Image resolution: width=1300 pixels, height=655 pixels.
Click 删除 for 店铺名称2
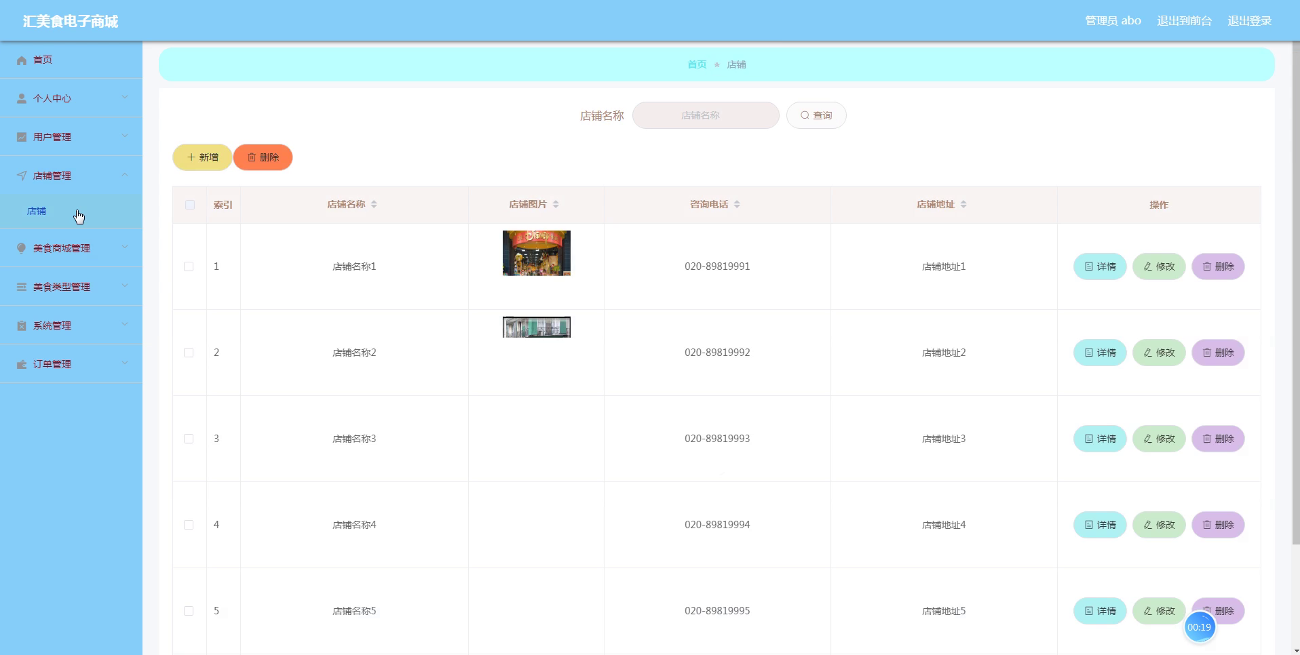pyautogui.click(x=1218, y=353)
